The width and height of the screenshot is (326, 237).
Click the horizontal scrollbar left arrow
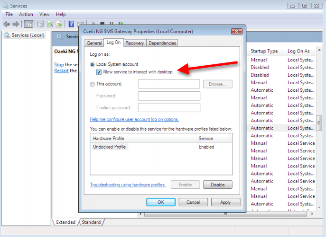pos(140,214)
